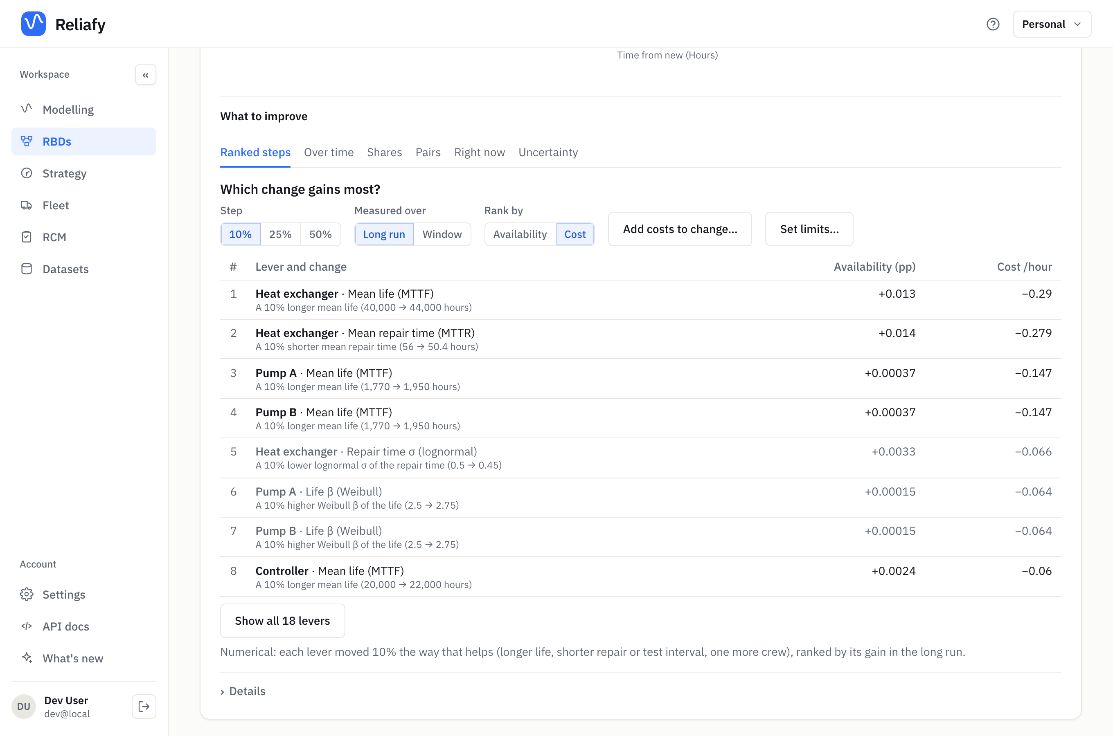Switch to the Right now tab
This screenshot has width=1113, height=736.
click(480, 152)
